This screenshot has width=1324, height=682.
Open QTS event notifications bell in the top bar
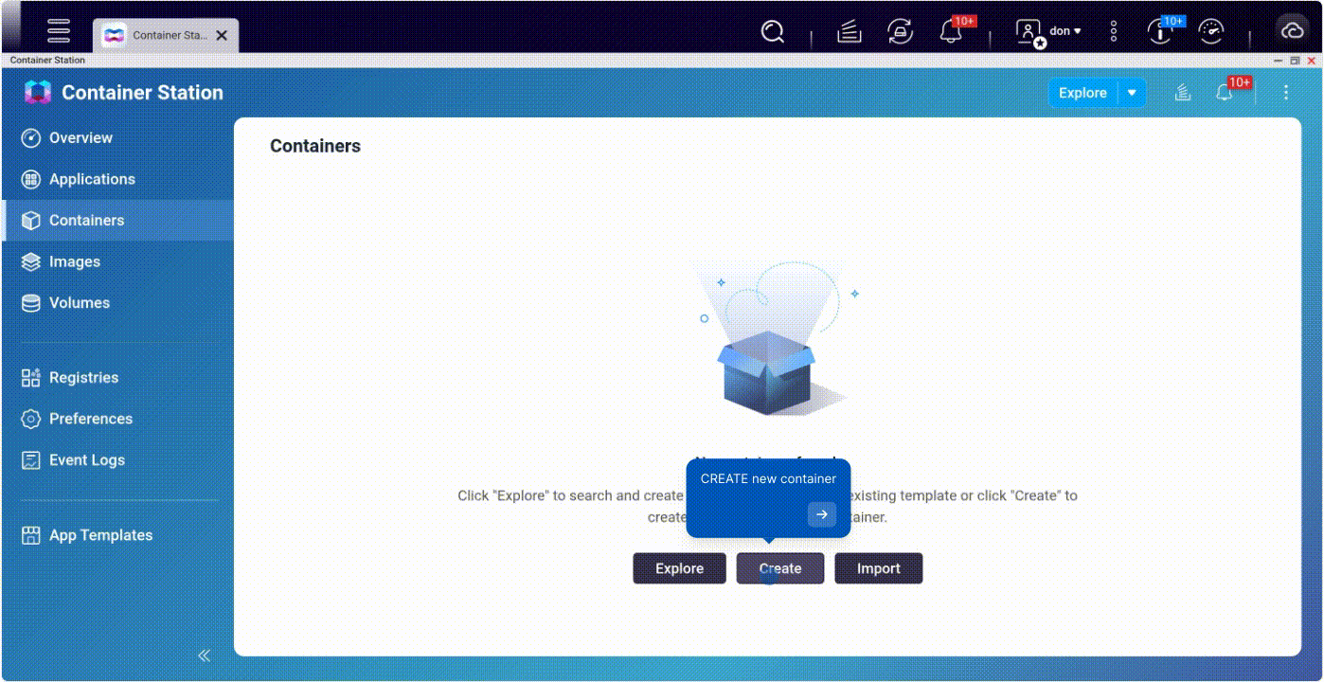[951, 31]
